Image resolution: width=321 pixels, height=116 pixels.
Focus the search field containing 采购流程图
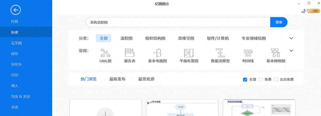[x=178, y=22]
